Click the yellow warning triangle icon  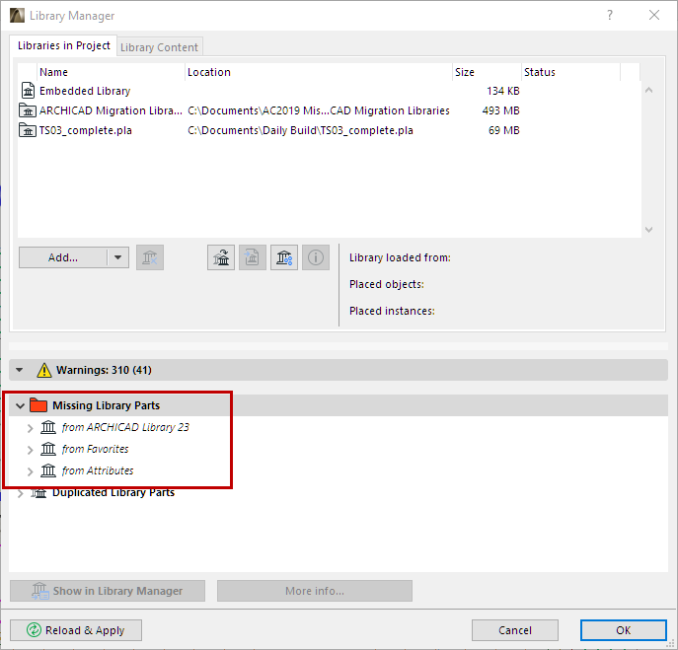[44, 371]
